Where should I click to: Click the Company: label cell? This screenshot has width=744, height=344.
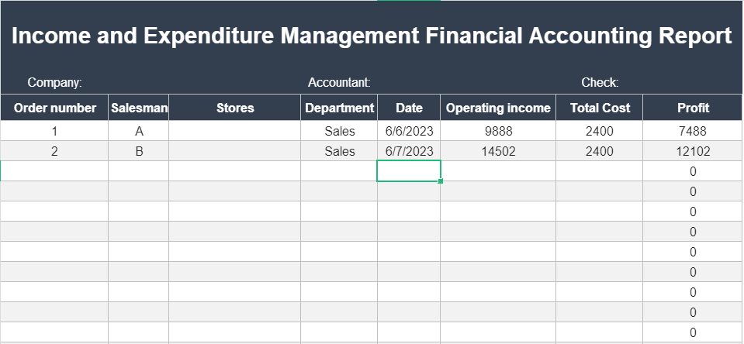click(54, 82)
